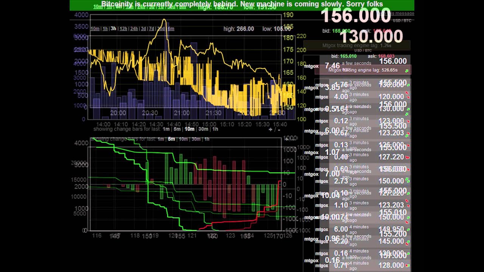The image size is (484, 272).
Task: Click Mtgox trading engine lag: 526.65s bar
Action: click(x=363, y=70)
